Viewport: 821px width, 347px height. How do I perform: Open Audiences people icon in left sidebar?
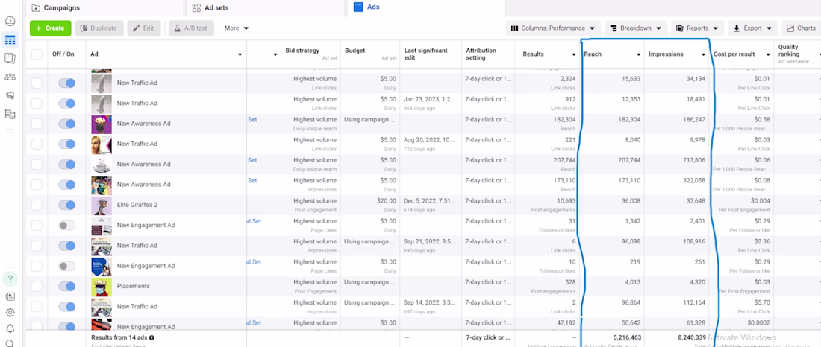tap(10, 77)
